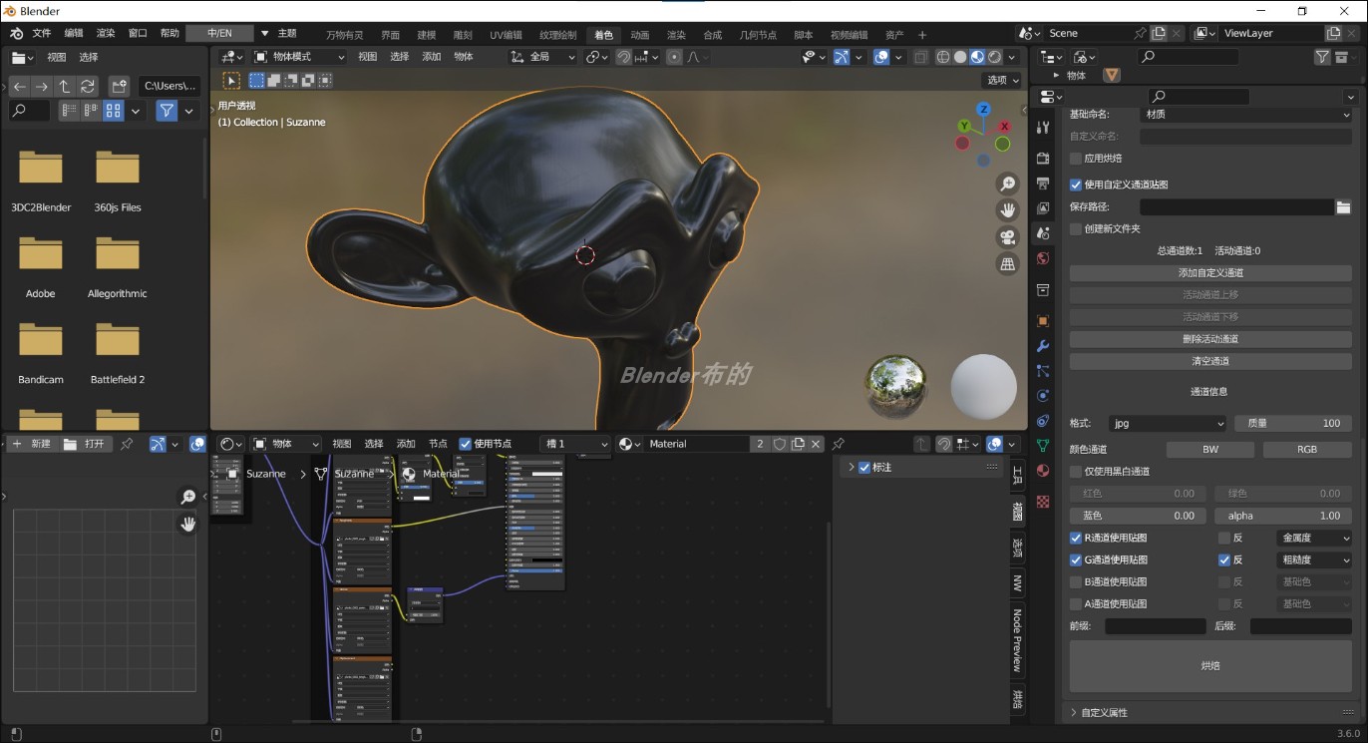
Task: Open the Material properties sphere icon
Action: pos(1043,471)
